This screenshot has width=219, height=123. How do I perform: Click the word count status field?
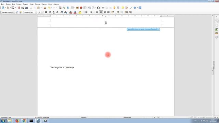pos(42,118)
